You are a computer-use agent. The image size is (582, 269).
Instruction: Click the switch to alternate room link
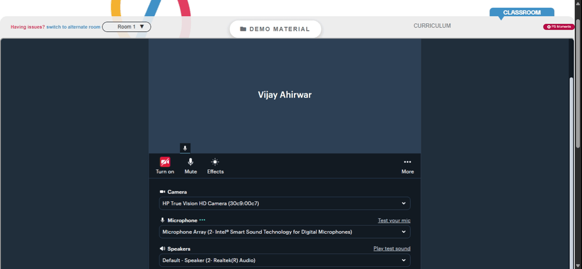point(73,27)
